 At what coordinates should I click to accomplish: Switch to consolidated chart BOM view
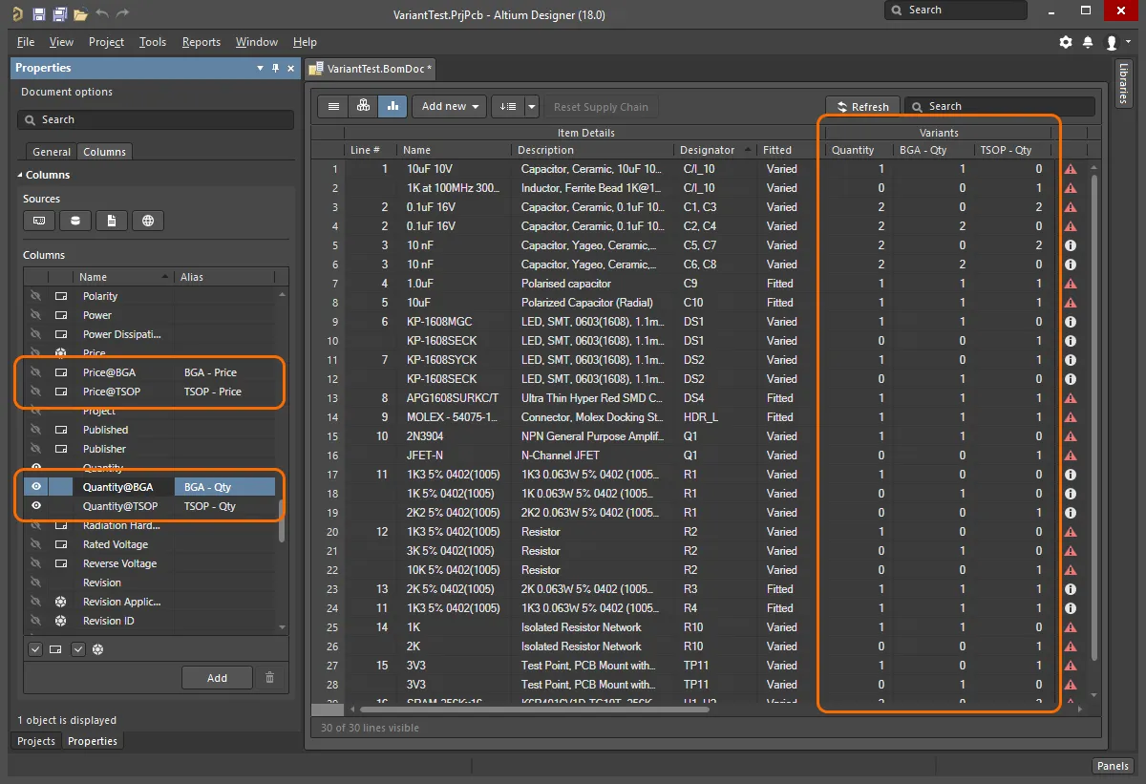point(393,106)
